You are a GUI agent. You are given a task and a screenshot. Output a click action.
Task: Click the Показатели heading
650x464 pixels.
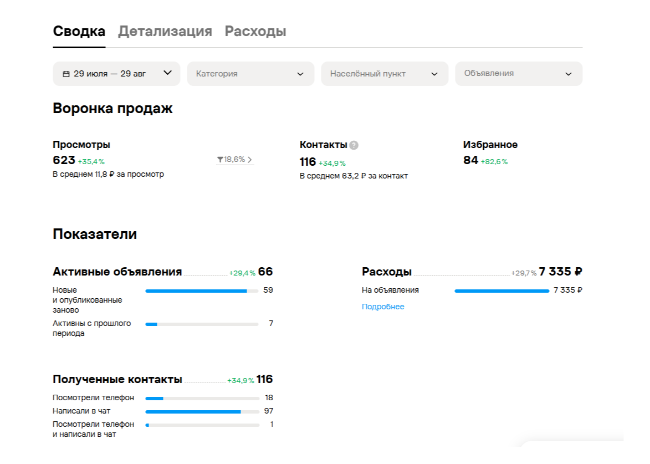95,234
